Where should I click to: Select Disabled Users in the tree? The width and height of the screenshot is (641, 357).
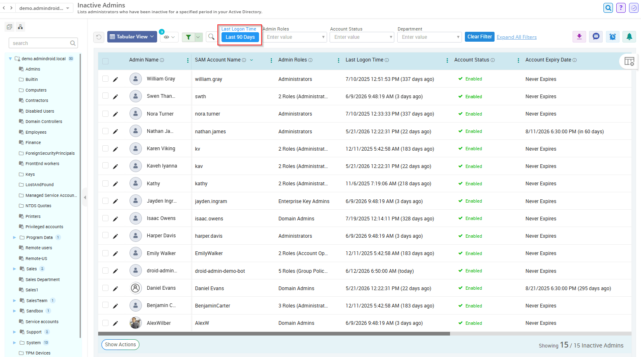[40, 111]
